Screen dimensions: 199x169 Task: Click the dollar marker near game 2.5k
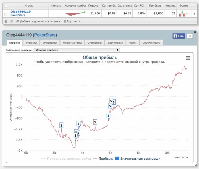(x=61, y=125)
